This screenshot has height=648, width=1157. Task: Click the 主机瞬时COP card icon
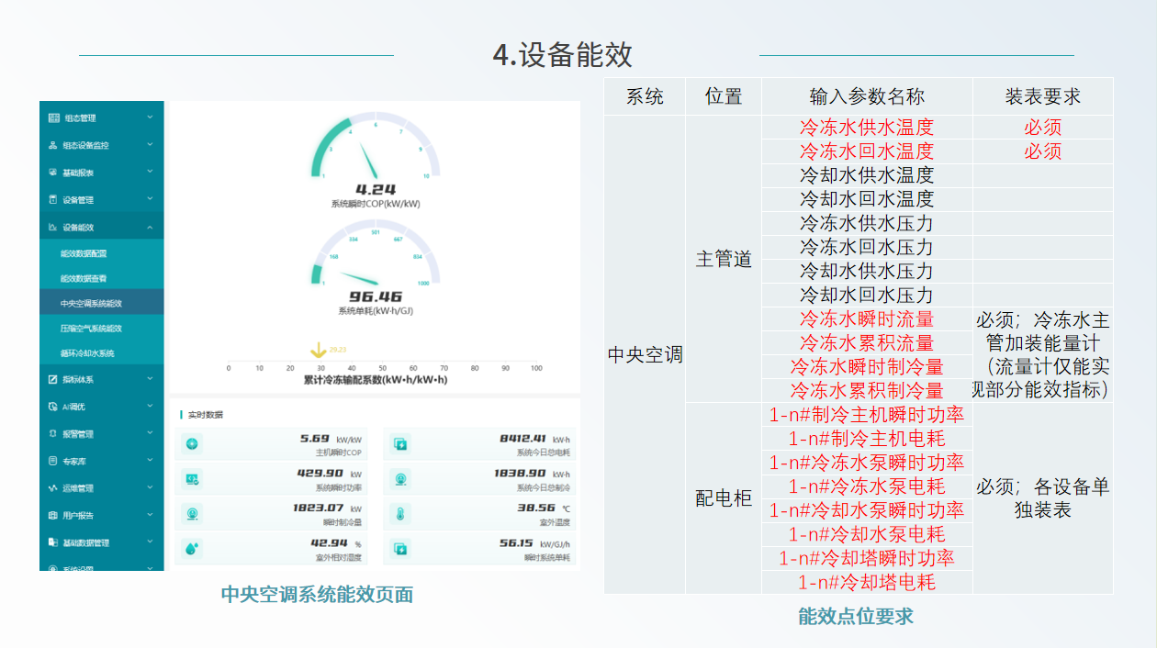tap(192, 445)
